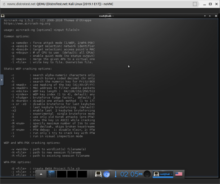Click 'specify maximum number of IVs' line

click(53, 123)
